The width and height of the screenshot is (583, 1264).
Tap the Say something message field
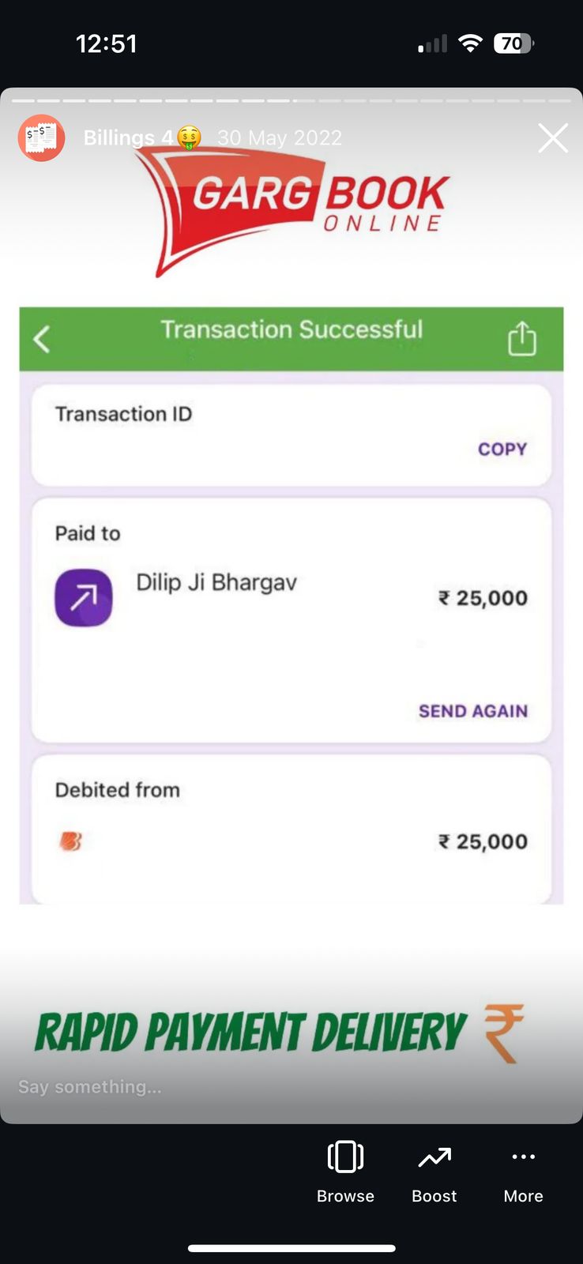tap(90, 1087)
